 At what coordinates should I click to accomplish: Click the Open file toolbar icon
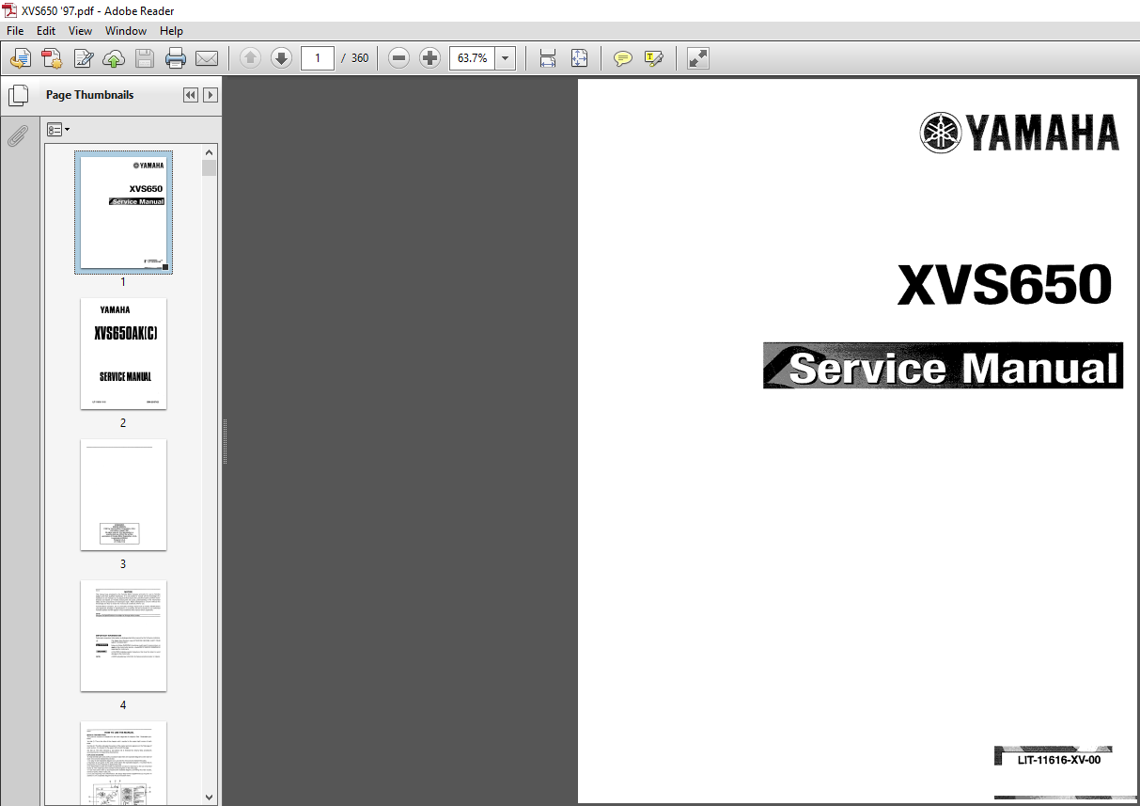tap(21, 58)
